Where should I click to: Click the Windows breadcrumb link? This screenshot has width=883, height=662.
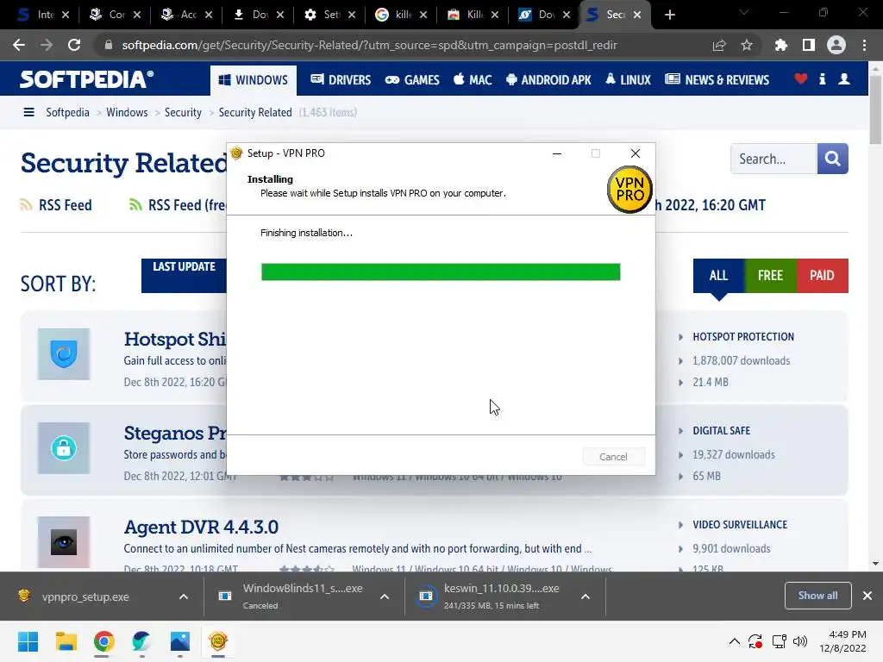(x=127, y=113)
